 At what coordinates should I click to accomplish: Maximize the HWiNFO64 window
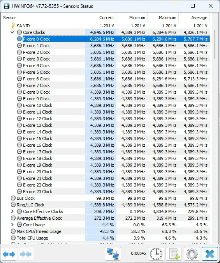[x=193, y=6]
